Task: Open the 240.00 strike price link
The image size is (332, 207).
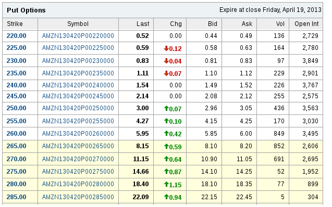Action: tap(16, 85)
